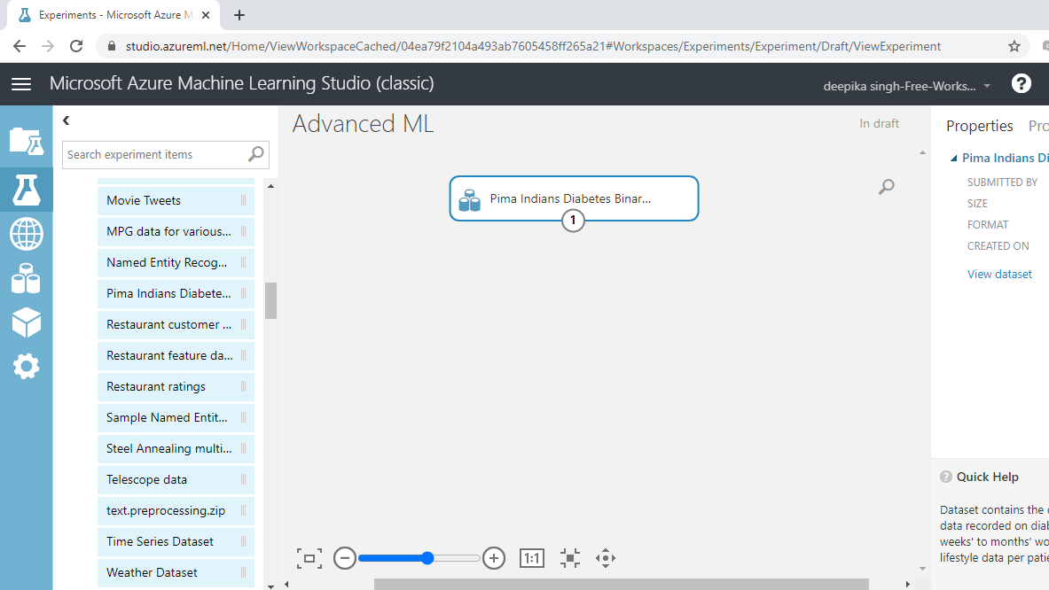The width and height of the screenshot is (1049, 590).
Task: Open the hamburger navigation menu
Action: 21,83
